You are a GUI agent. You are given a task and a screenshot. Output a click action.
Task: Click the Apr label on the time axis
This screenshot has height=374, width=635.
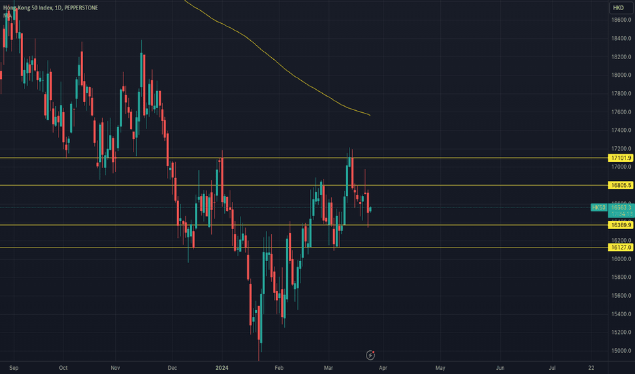(x=383, y=368)
